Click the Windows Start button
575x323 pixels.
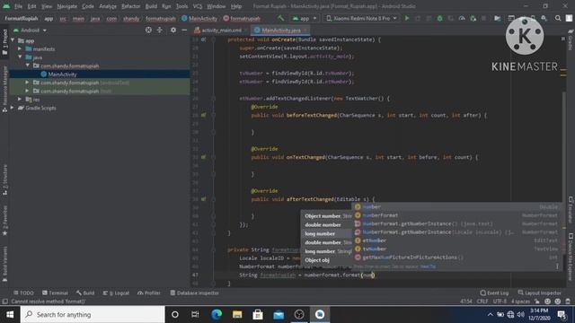coord(10,314)
